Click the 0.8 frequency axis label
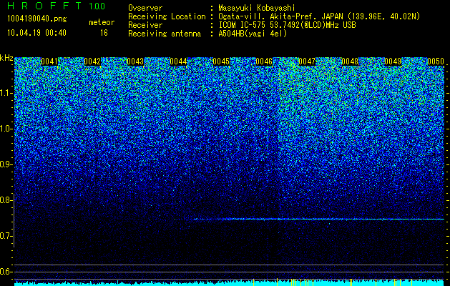The width and height of the screenshot is (450, 286). pyautogui.click(x=5, y=200)
